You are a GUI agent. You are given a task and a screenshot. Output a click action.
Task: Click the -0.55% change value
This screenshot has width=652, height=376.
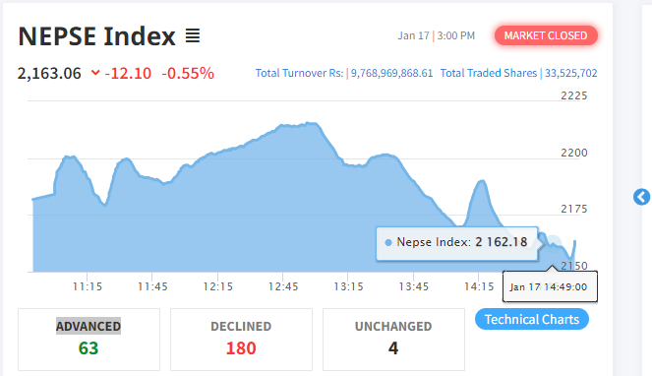pyautogui.click(x=188, y=73)
